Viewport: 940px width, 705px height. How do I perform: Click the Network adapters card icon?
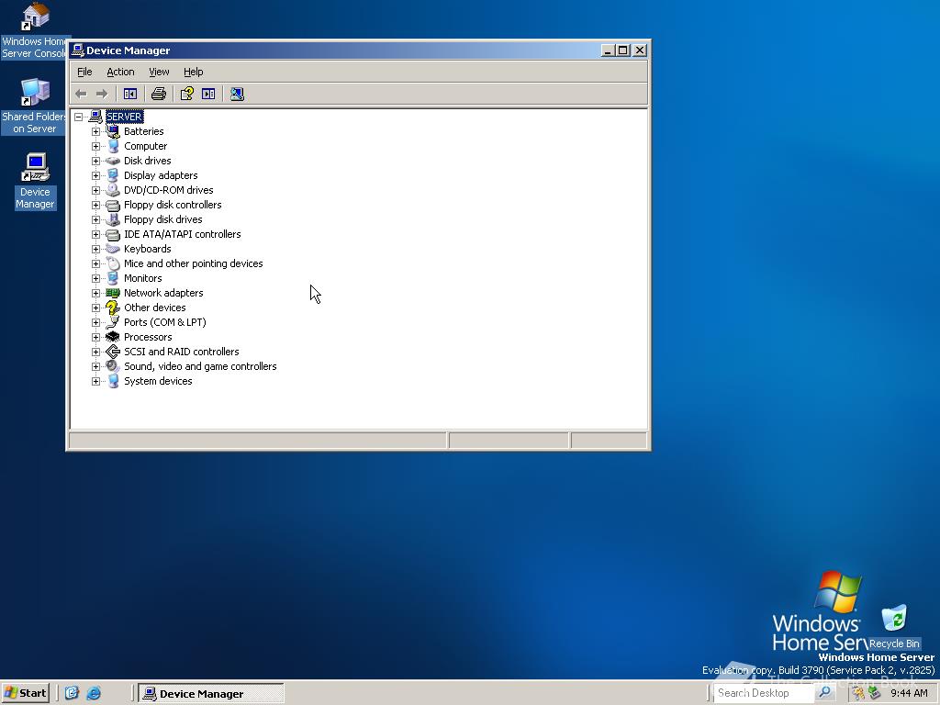click(x=113, y=293)
